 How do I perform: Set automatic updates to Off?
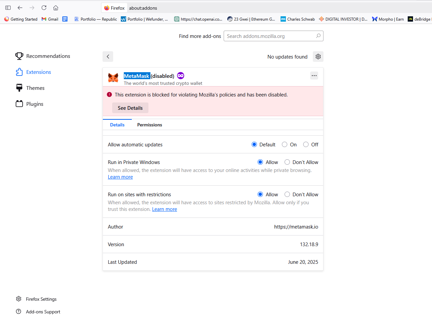306,144
